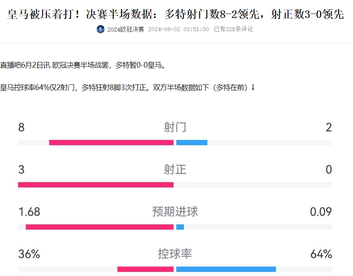Click the 2024欧冠决赛 round avatar icon

coord(101,29)
